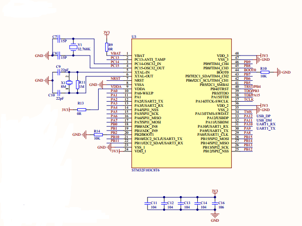This screenshot has height=226, width=302.
Task: Select the PB2/BOOT1 pin name
Action: (x=144, y=134)
